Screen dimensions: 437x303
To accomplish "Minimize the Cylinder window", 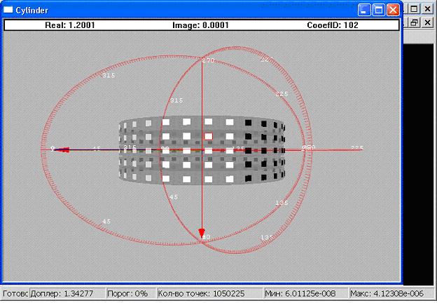I will [x=364, y=10].
